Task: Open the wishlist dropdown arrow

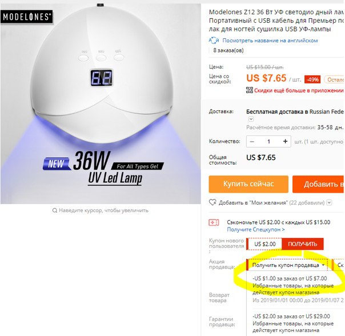Action: [329, 202]
